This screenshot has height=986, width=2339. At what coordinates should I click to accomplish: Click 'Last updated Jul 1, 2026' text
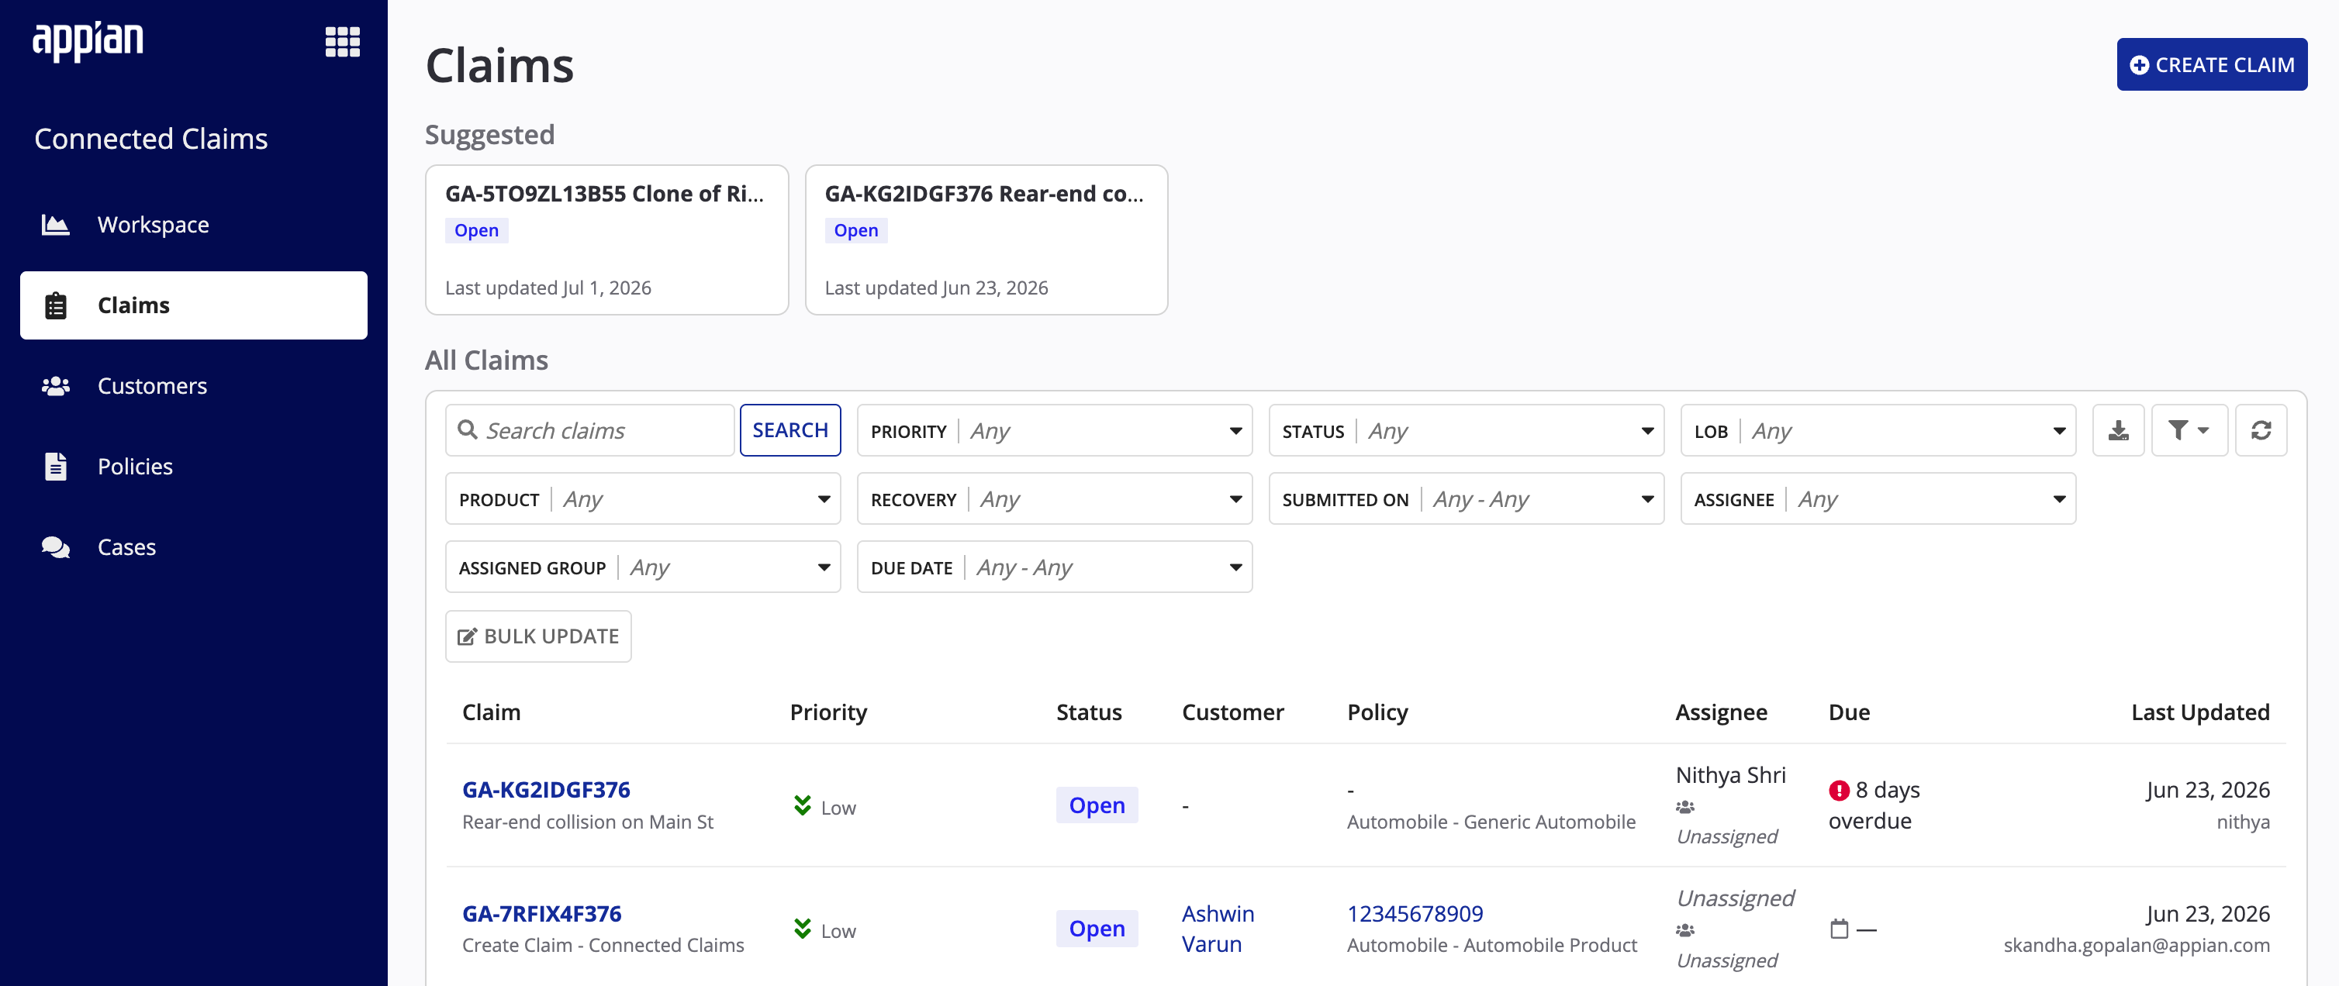tap(548, 288)
